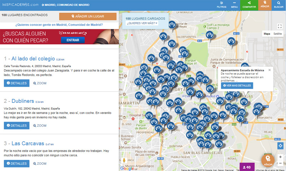Open Madrid, Comunidad de Madrid location link
Screen dimensions: 286x171
coord(65,5)
